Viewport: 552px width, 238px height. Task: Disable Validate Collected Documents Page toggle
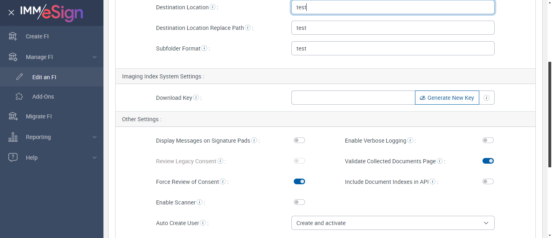pos(488,161)
